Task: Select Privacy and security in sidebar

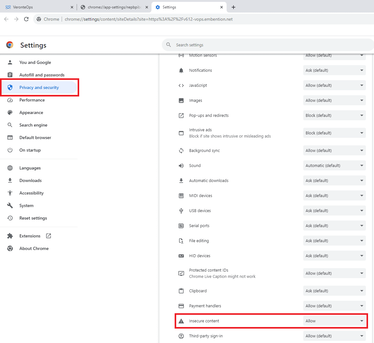Action: [39, 88]
